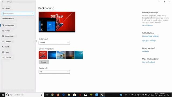Open the Themes settings page

(8, 41)
